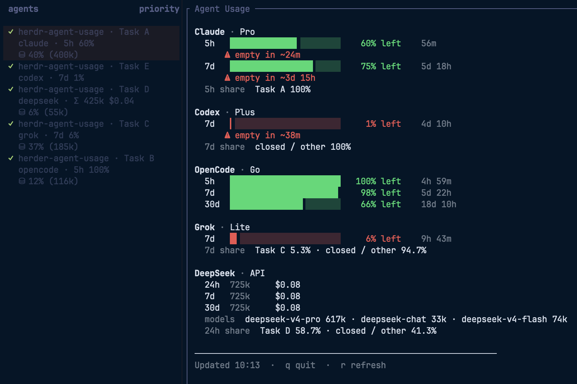Screen dimensions: 577x384
Task: Click the warning triangle beside empty in ~38m
Action: [x=227, y=135]
